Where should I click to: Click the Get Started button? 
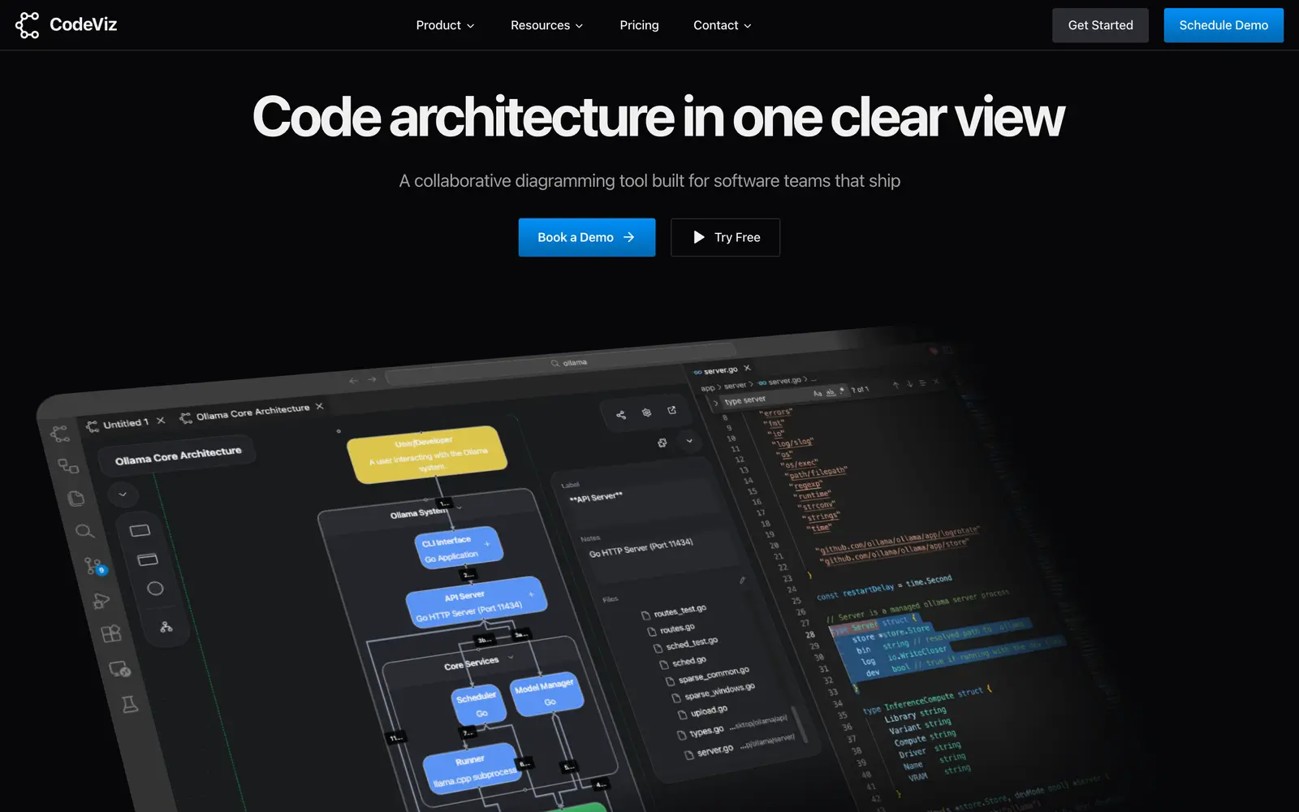point(1100,25)
